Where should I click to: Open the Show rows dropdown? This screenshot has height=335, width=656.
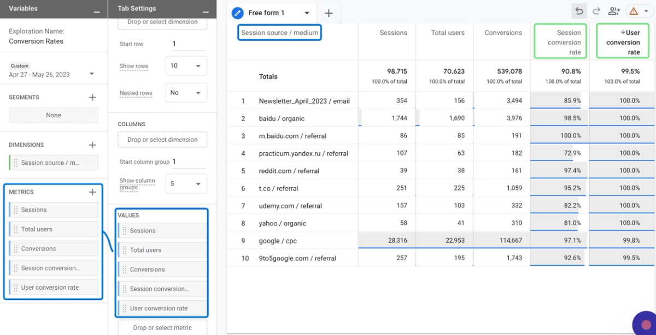(186, 65)
